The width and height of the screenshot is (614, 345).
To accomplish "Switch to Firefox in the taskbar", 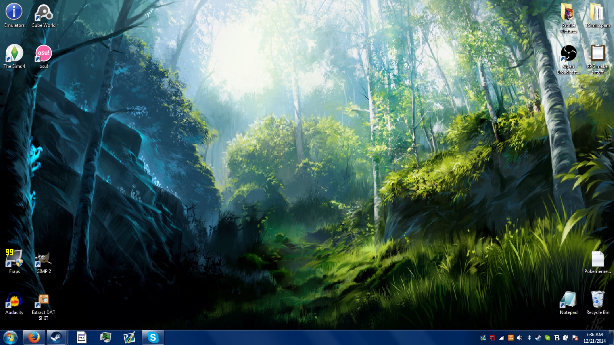I will (x=34, y=337).
